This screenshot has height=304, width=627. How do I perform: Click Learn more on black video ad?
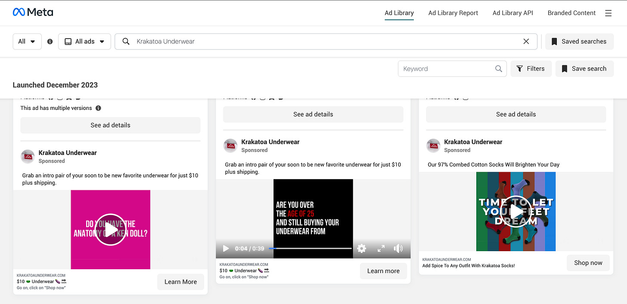[x=383, y=271]
